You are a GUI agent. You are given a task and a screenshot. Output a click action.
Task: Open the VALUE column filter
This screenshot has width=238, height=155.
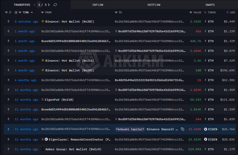[x=191, y=12]
